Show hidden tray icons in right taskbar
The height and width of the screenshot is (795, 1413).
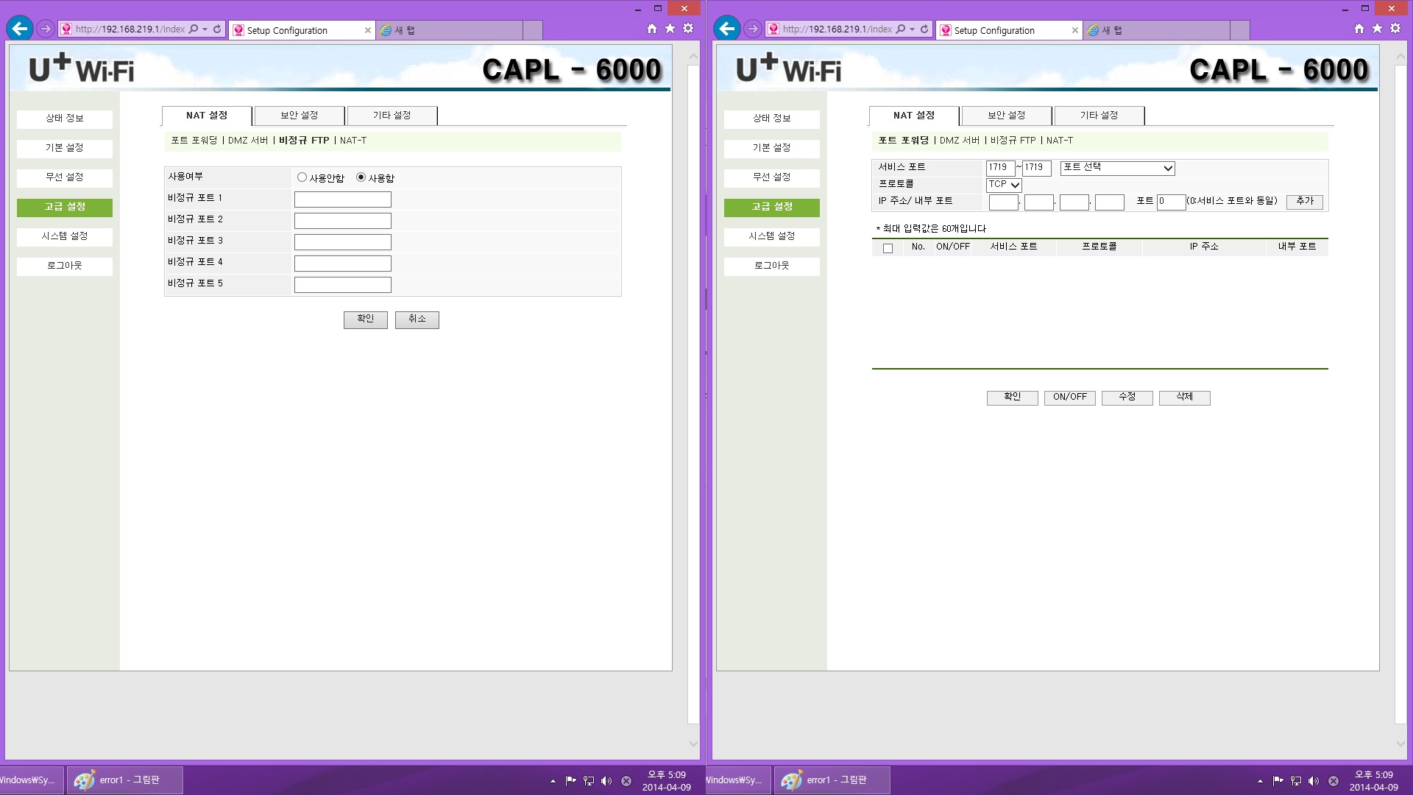pyautogui.click(x=1260, y=782)
